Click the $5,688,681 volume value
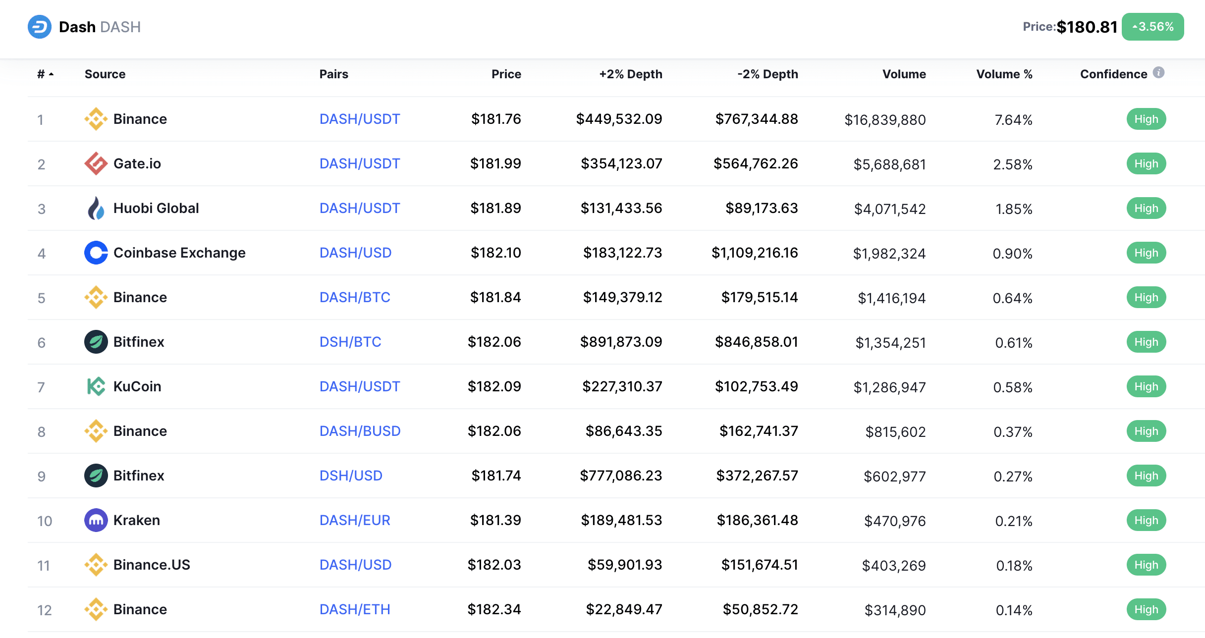The width and height of the screenshot is (1205, 638). coord(890,164)
